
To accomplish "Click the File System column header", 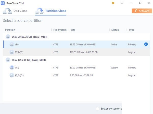I will point(60,30).
